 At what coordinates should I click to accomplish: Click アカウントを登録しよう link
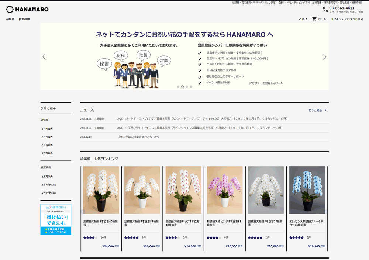tap(266, 83)
